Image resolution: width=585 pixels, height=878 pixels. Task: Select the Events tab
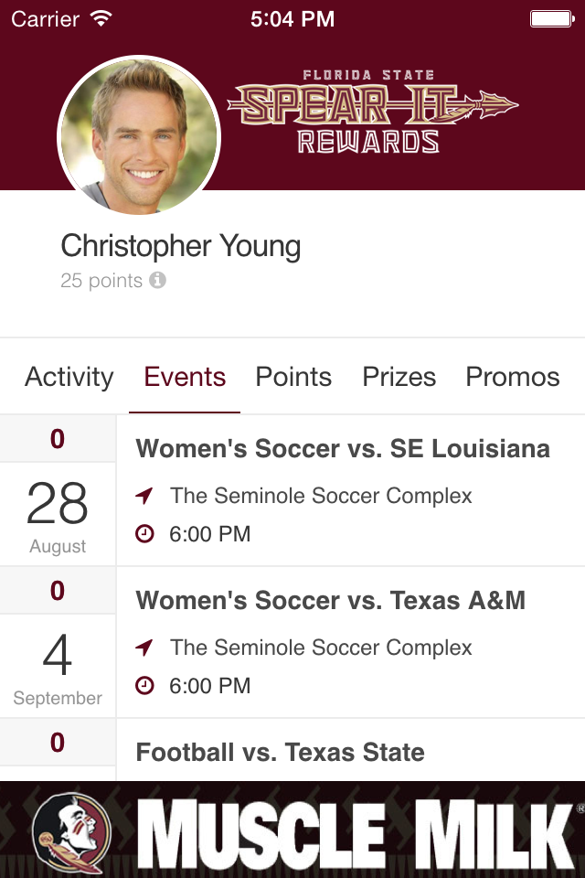[x=185, y=377]
